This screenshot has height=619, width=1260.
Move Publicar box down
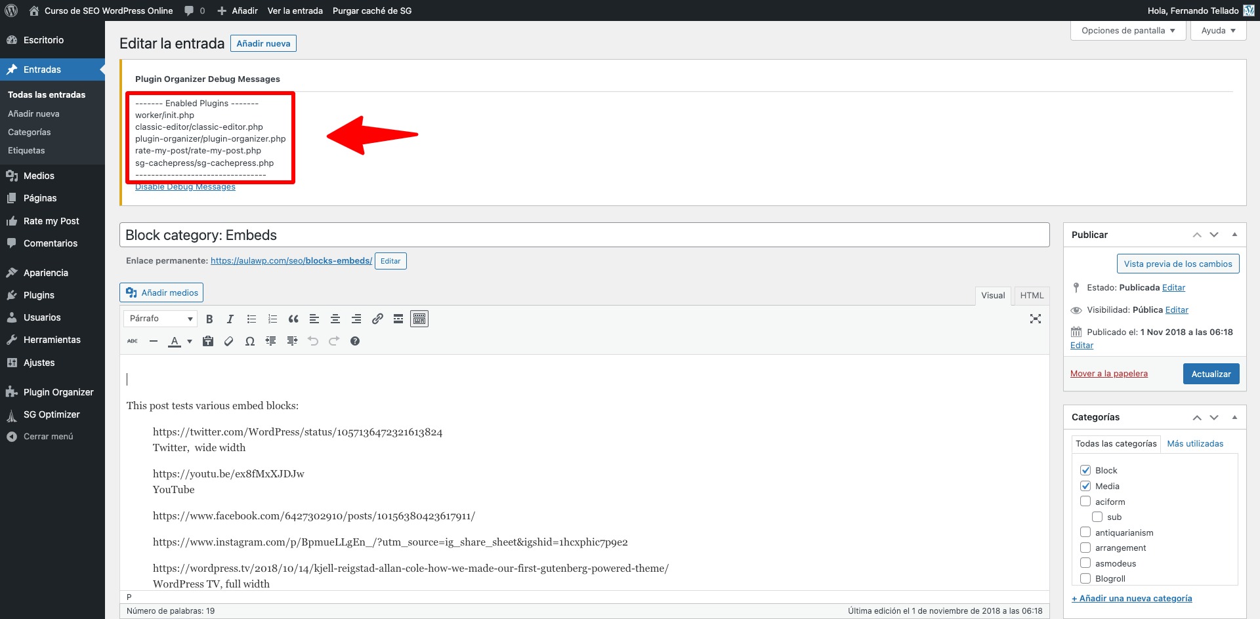tap(1214, 235)
